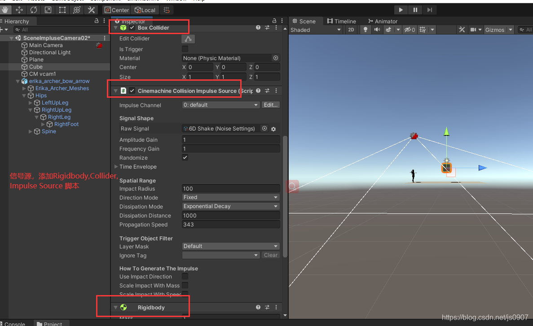Open Direction Mode dropdown
The height and width of the screenshot is (326, 533).
click(x=231, y=197)
